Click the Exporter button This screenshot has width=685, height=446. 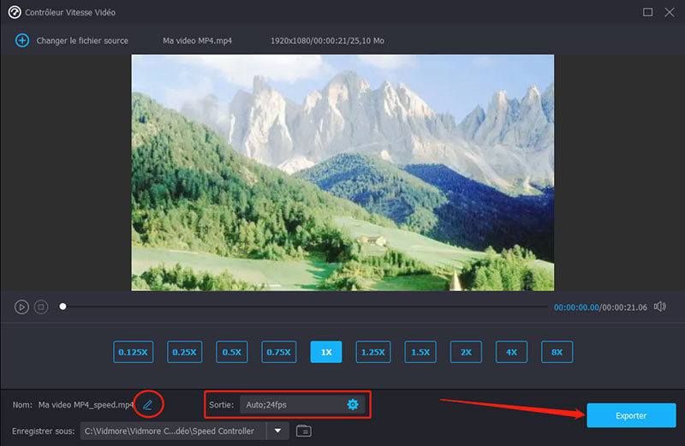click(x=631, y=415)
